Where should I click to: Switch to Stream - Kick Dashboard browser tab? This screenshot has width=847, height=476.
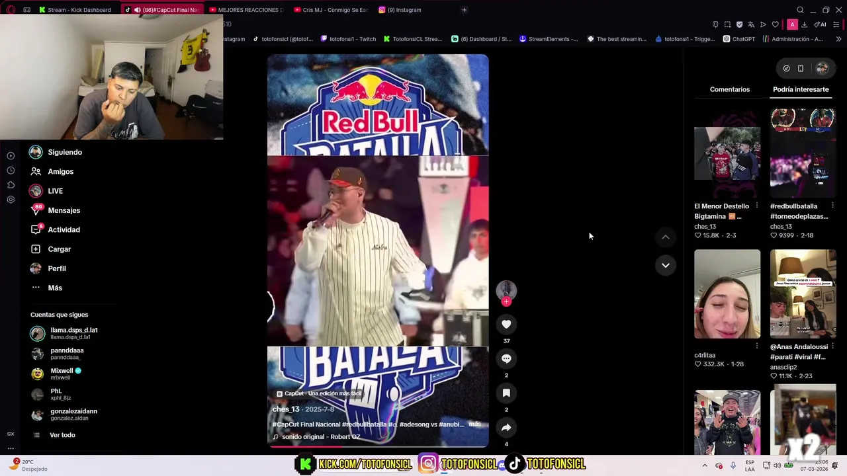coord(74,10)
